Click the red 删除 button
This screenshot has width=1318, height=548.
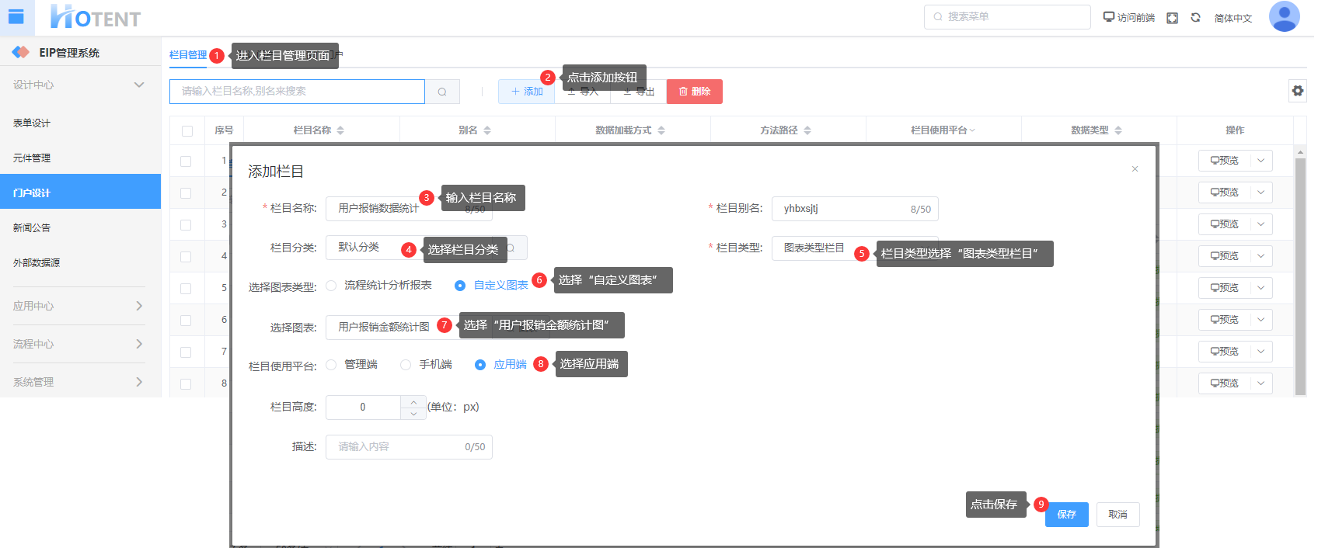(x=694, y=92)
